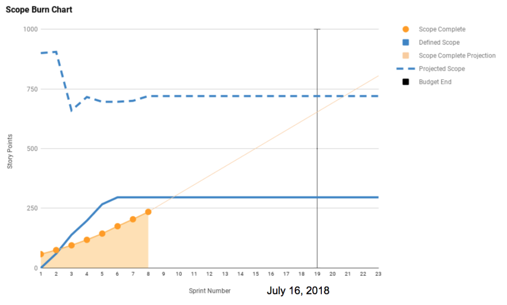Screen dimensions: 507x305
Task: Click the Scope Burn Chart title
Action: point(39,10)
